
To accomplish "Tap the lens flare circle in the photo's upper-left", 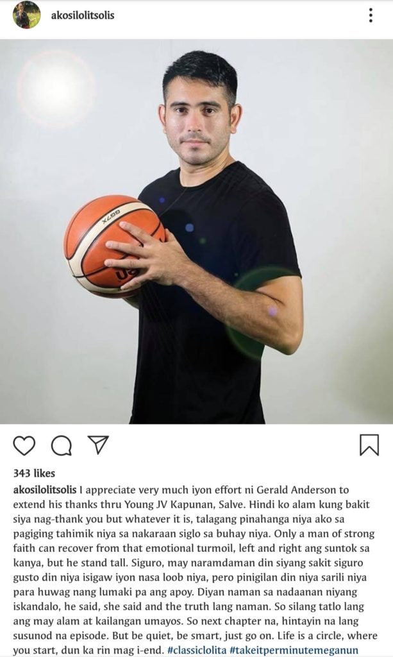I will 56,89.
